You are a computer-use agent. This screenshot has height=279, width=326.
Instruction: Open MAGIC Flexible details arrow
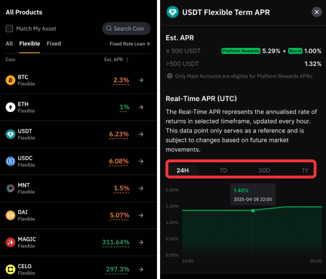141,242
